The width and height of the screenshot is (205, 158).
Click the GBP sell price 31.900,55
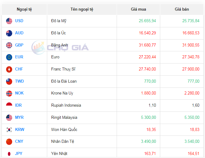pos(191,45)
